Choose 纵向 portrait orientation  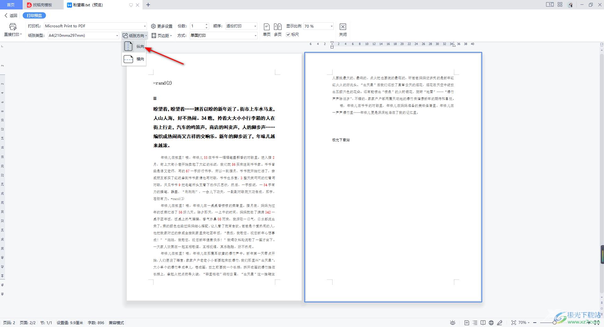tap(134, 46)
